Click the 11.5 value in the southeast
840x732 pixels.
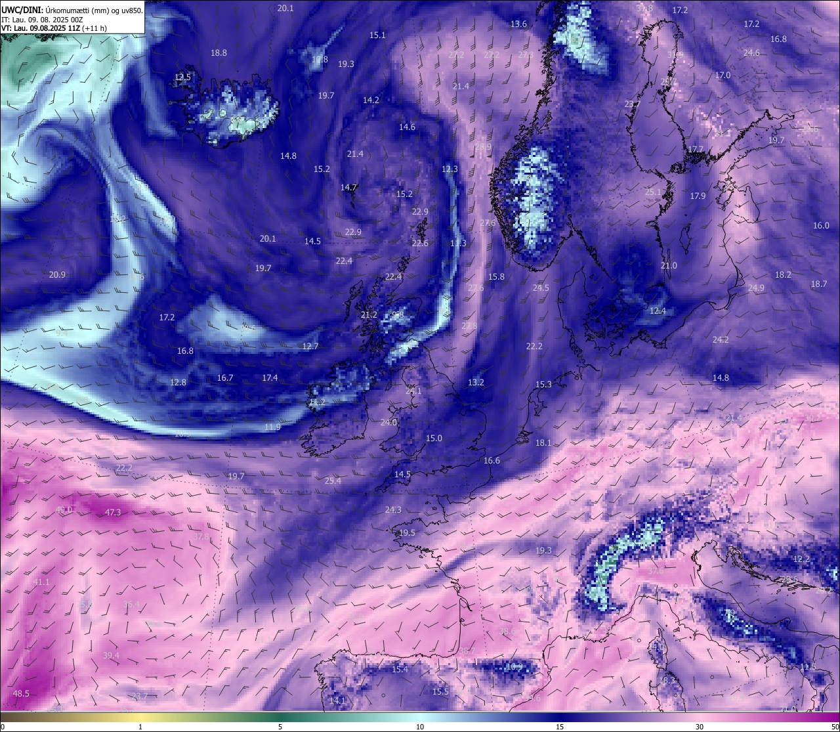click(x=808, y=666)
